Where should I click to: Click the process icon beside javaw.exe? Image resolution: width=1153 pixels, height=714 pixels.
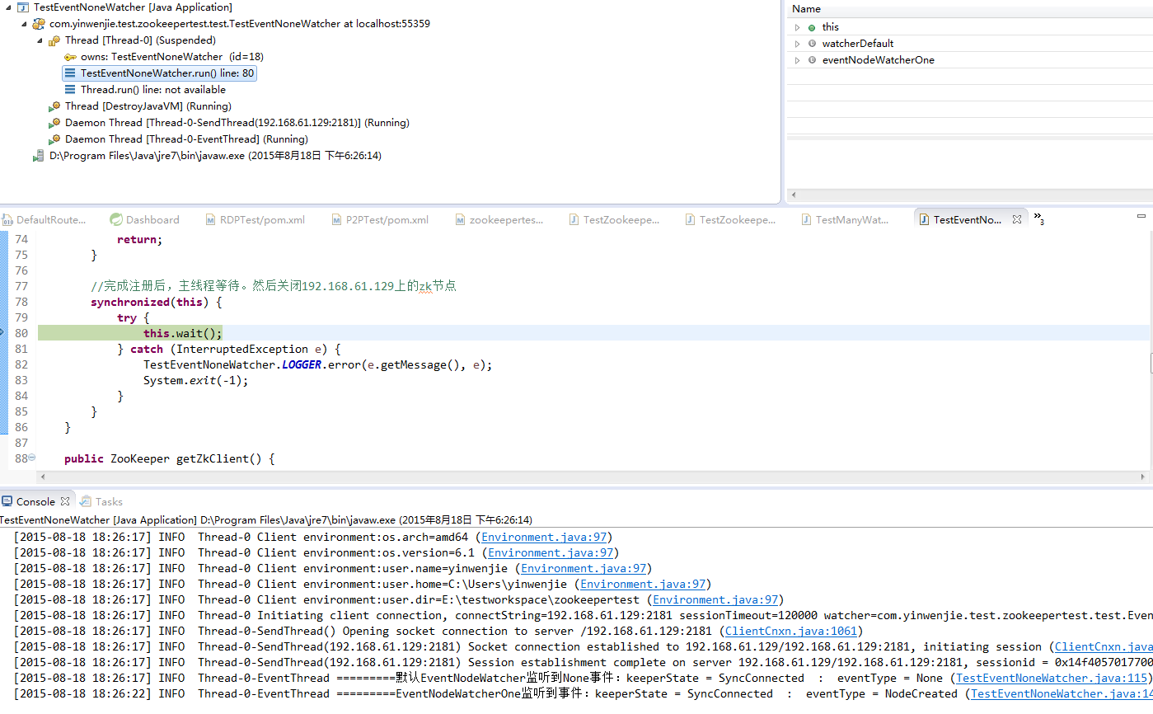click(x=39, y=156)
